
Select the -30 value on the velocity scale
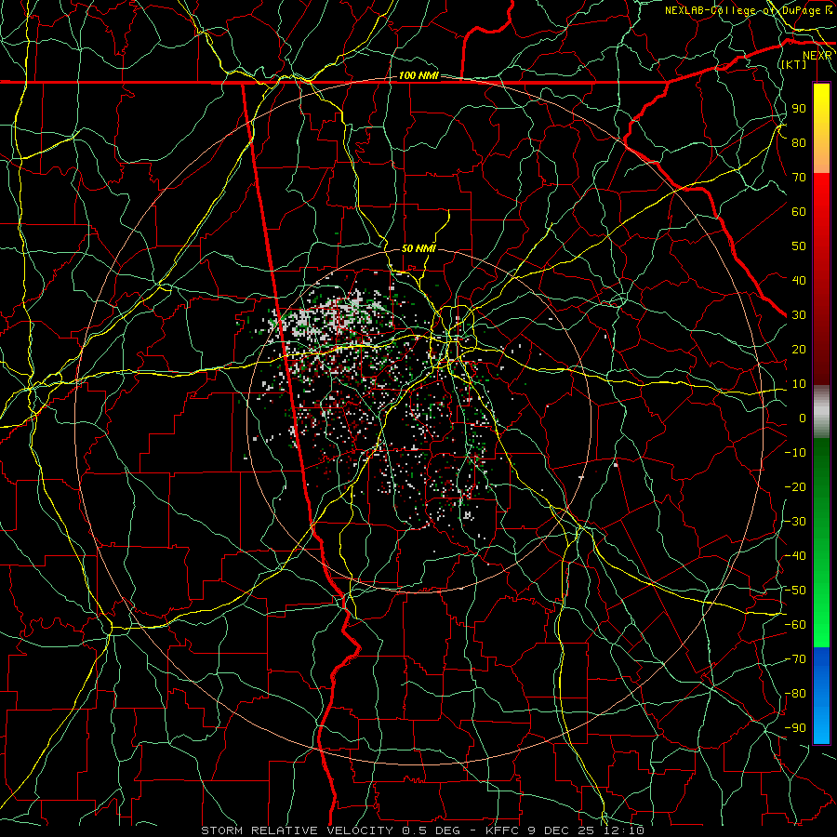(x=795, y=522)
